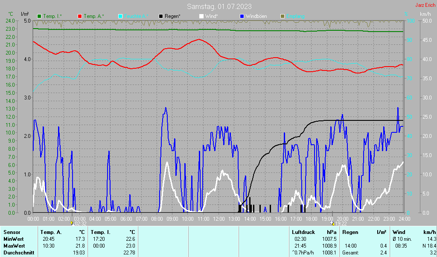Click the '50.0' label on the km/h axis
437x257 pixels.
427,20
